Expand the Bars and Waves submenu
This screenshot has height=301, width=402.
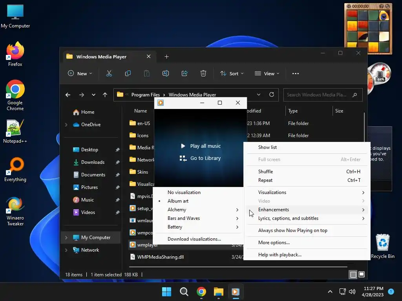(198, 218)
